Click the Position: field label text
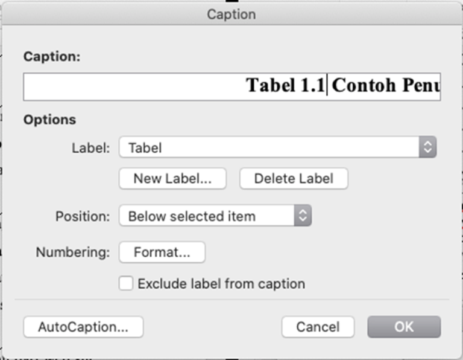The width and height of the screenshot is (463, 360). pos(83,216)
